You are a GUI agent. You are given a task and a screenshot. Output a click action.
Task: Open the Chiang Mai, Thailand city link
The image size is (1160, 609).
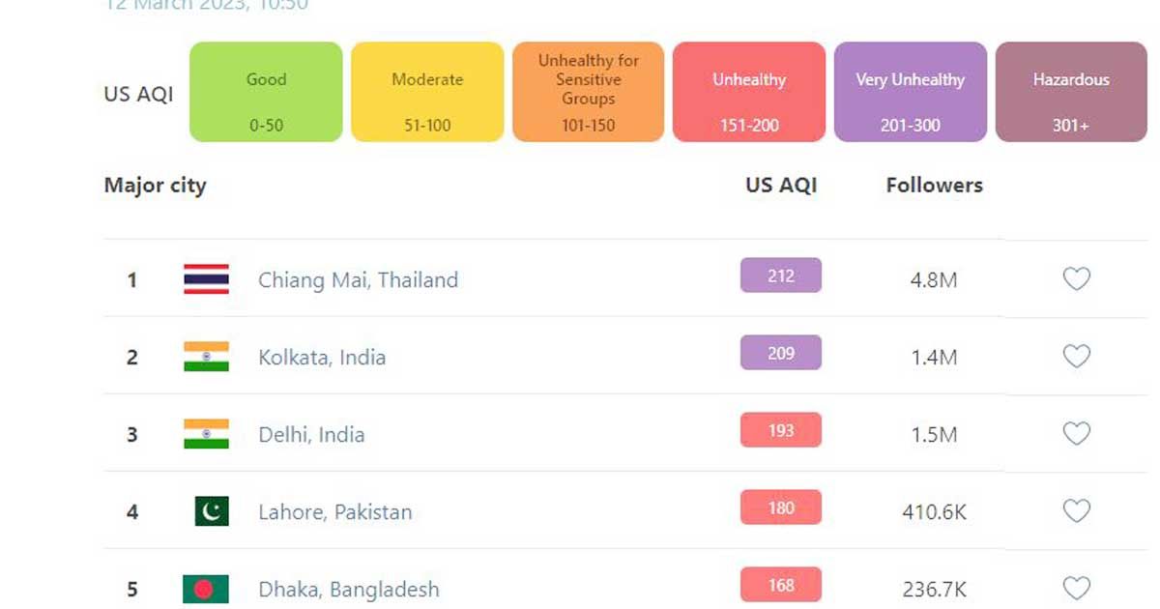(x=358, y=280)
